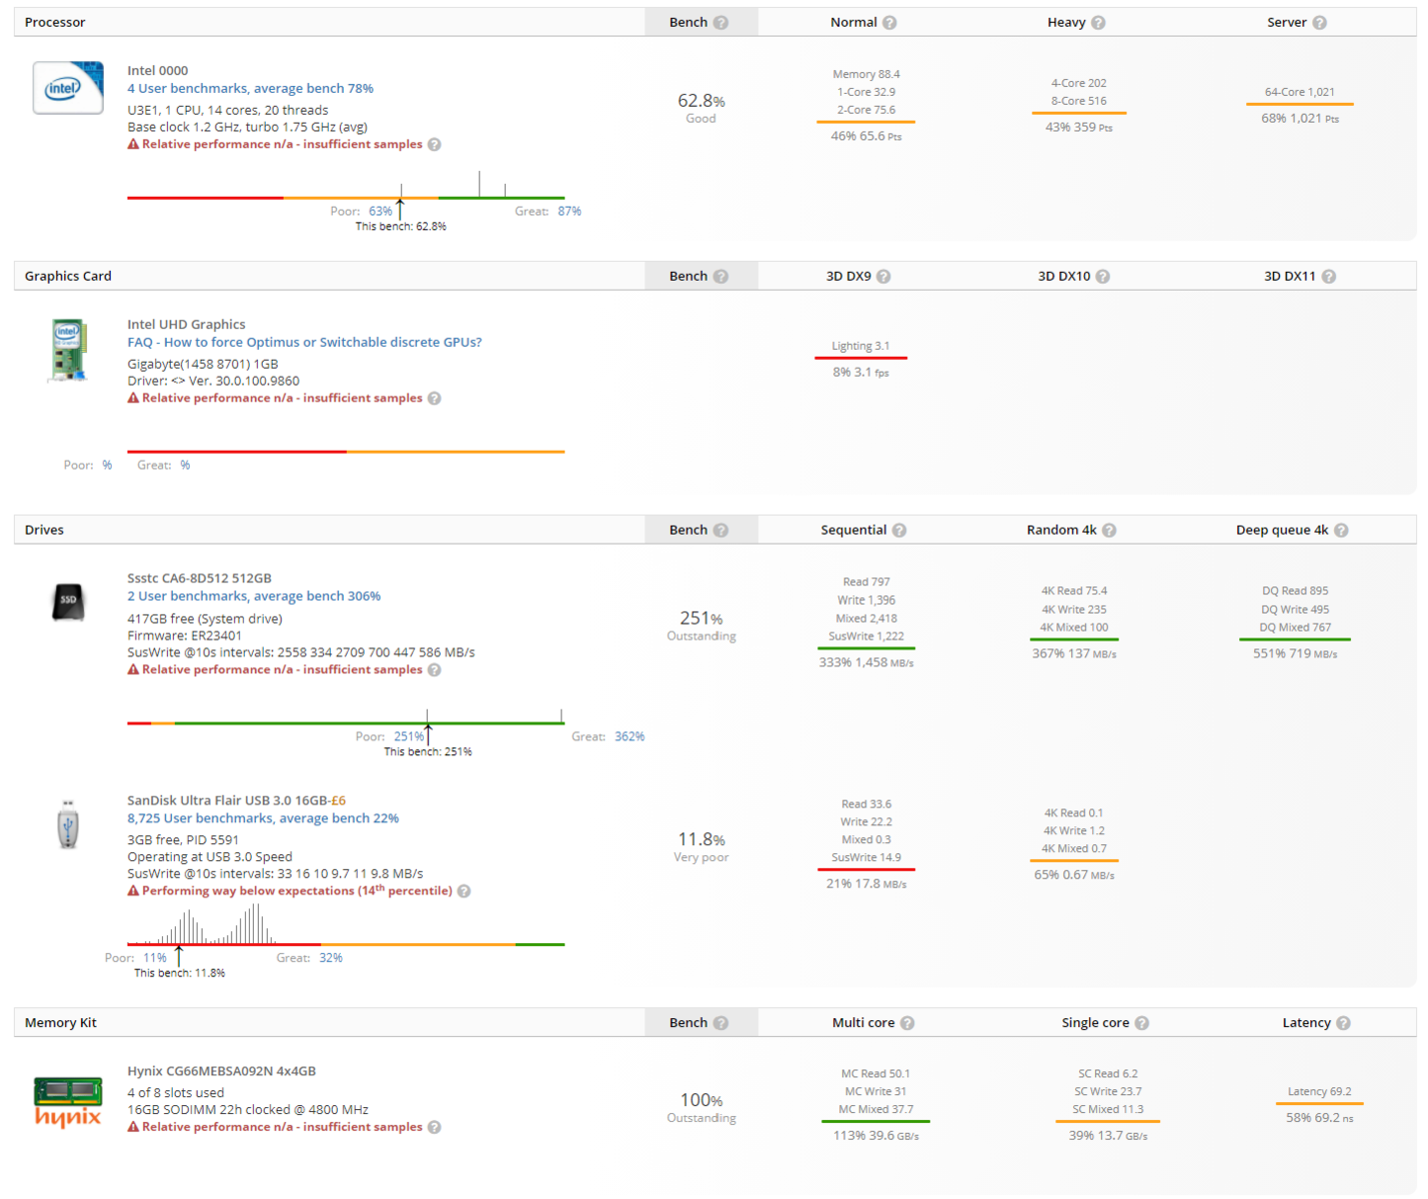Click the Drives Bench column header
The height and width of the screenshot is (1199, 1428).
(700, 531)
